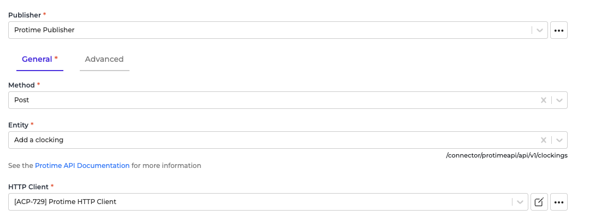Click the /connector/protimeapi/api/v1/clockings endpoint text
601x221 pixels.
pos(506,155)
